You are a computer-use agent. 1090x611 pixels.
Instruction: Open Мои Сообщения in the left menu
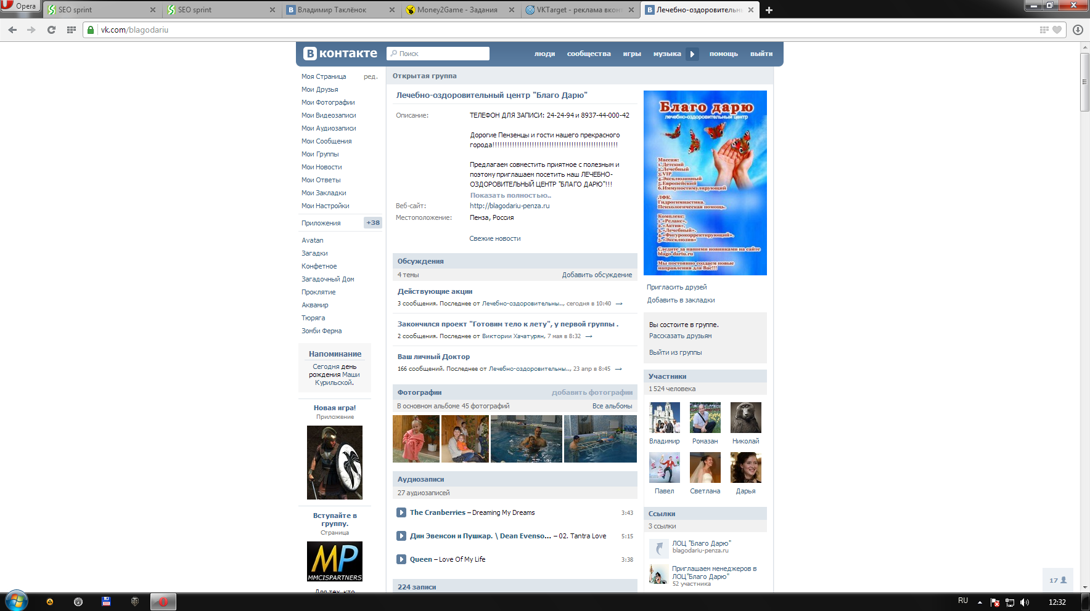[x=327, y=141]
